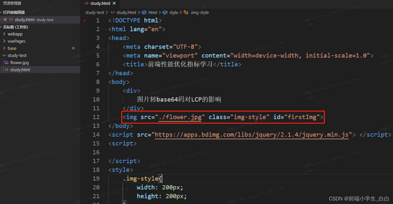
Task: Fold the div tag on line 9
Action: click(x=105, y=91)
